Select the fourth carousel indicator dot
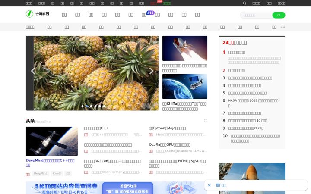Image resolution: width=311 pixels, height=194 pixels. 95,106
